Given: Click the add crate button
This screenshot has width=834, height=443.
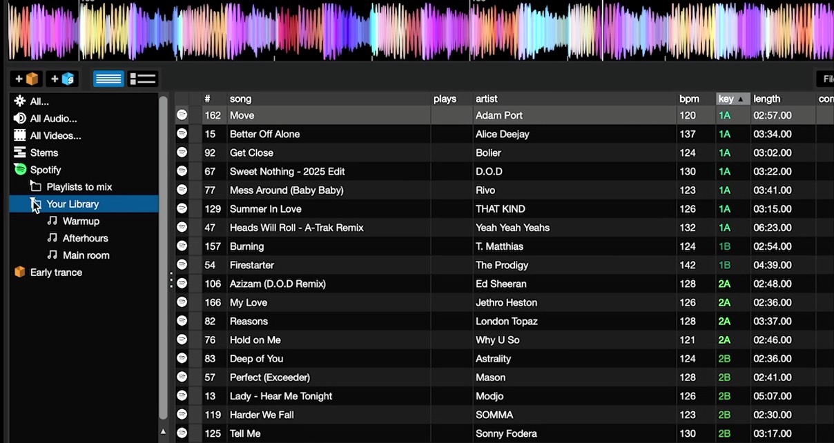Looking at the screenshot, I should pos(26,79).
